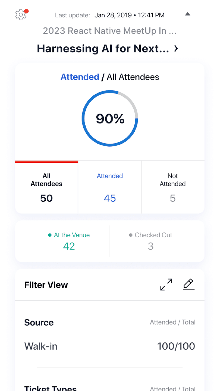Viewport: 220px width, 391px height.
Task: Switch to the Not Attended tab
Action: tap(173, 187)
